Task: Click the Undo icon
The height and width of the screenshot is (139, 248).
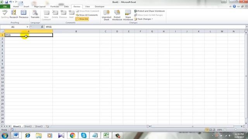Action: tap(10, 2)
